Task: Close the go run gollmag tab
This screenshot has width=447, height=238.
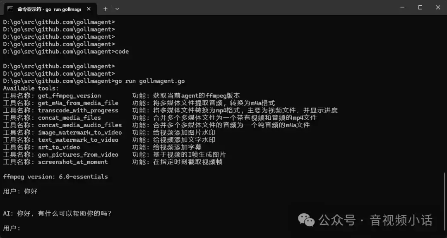Action: pyautogui.click(x=88, y=8)
